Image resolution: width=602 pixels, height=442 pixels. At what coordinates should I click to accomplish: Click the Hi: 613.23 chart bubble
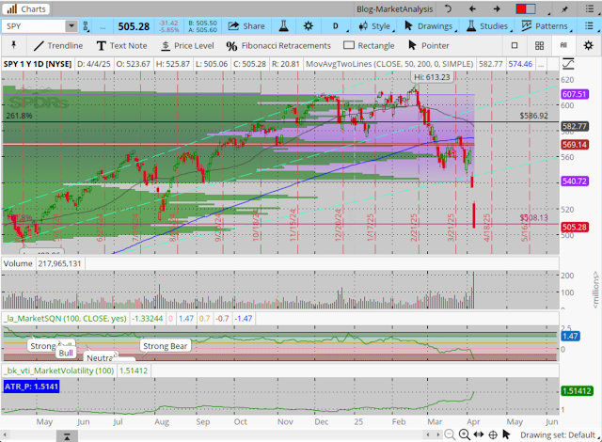click(x=432, y=77)
